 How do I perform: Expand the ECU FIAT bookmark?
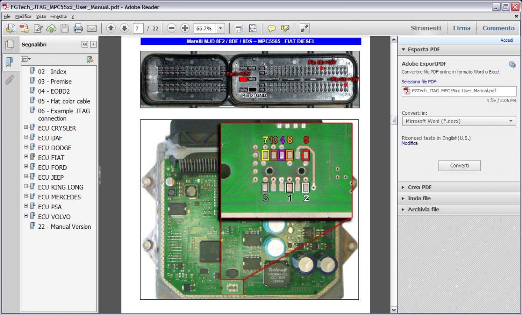pos(26,157)
